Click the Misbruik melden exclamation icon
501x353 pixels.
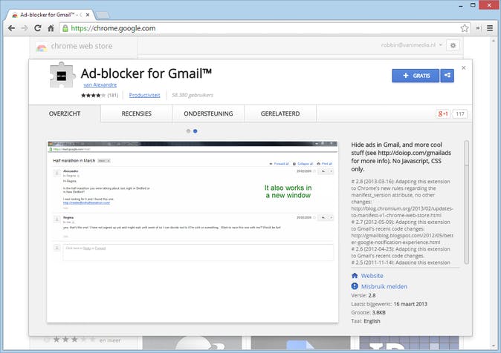tap(355, 286)
